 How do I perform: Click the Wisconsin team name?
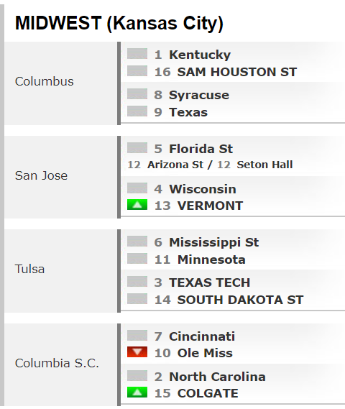[203, 189]
